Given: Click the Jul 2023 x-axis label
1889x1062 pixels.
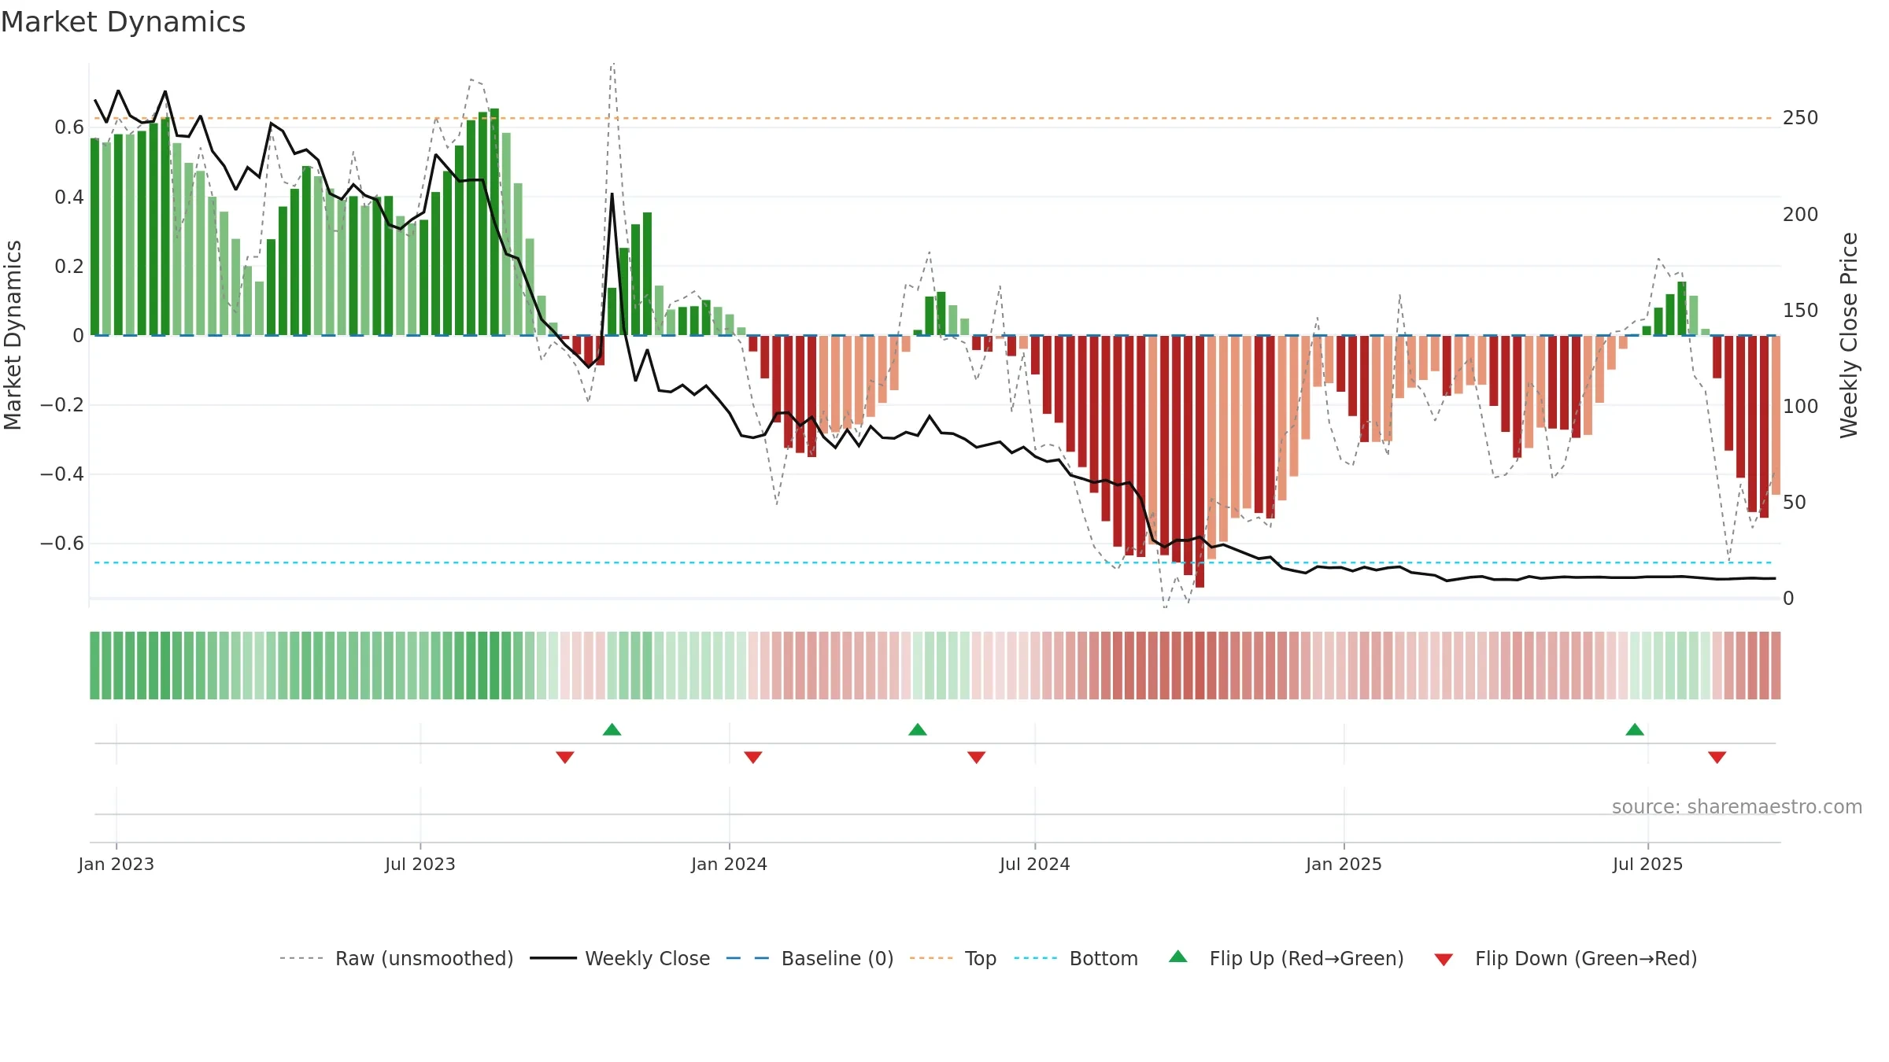Looking at the screenshot, I should (x=420, y=864).
